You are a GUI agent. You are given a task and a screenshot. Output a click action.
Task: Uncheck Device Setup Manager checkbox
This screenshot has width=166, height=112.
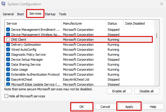click(x=8, y=60)
